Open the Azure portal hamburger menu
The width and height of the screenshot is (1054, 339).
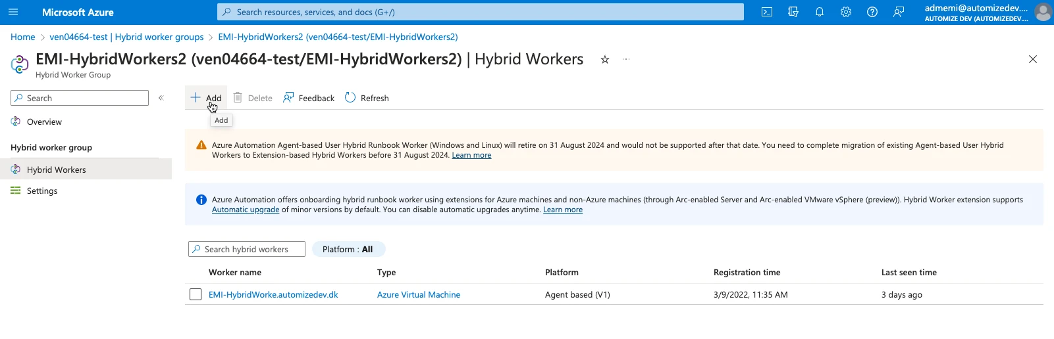13,12
